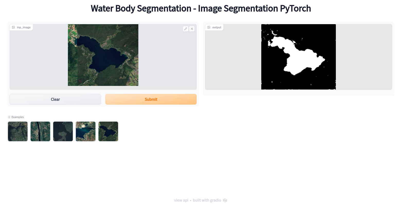Click the image icon beside output label
This screenshot has width=404, height=206.
(209, 27)
